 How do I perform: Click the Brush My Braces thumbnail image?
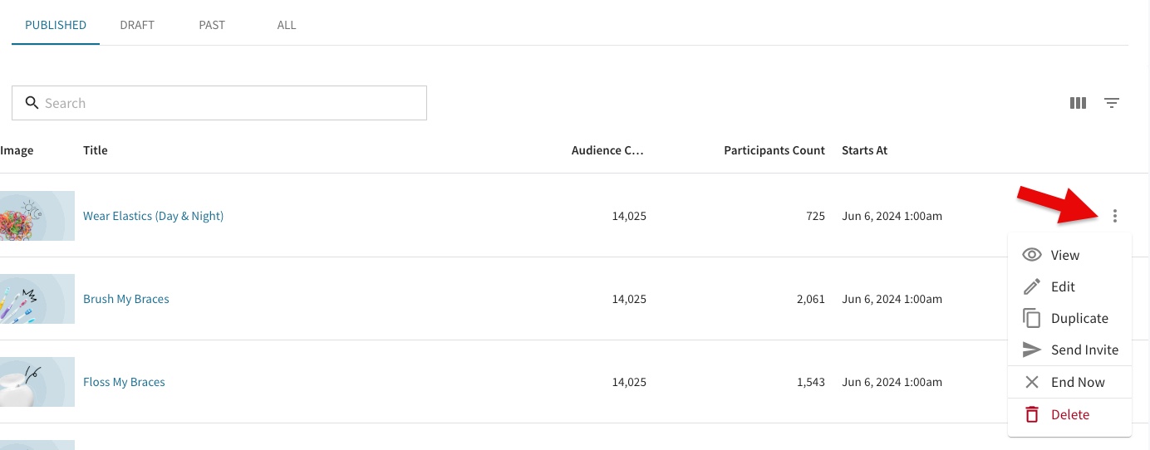(37, 299)
